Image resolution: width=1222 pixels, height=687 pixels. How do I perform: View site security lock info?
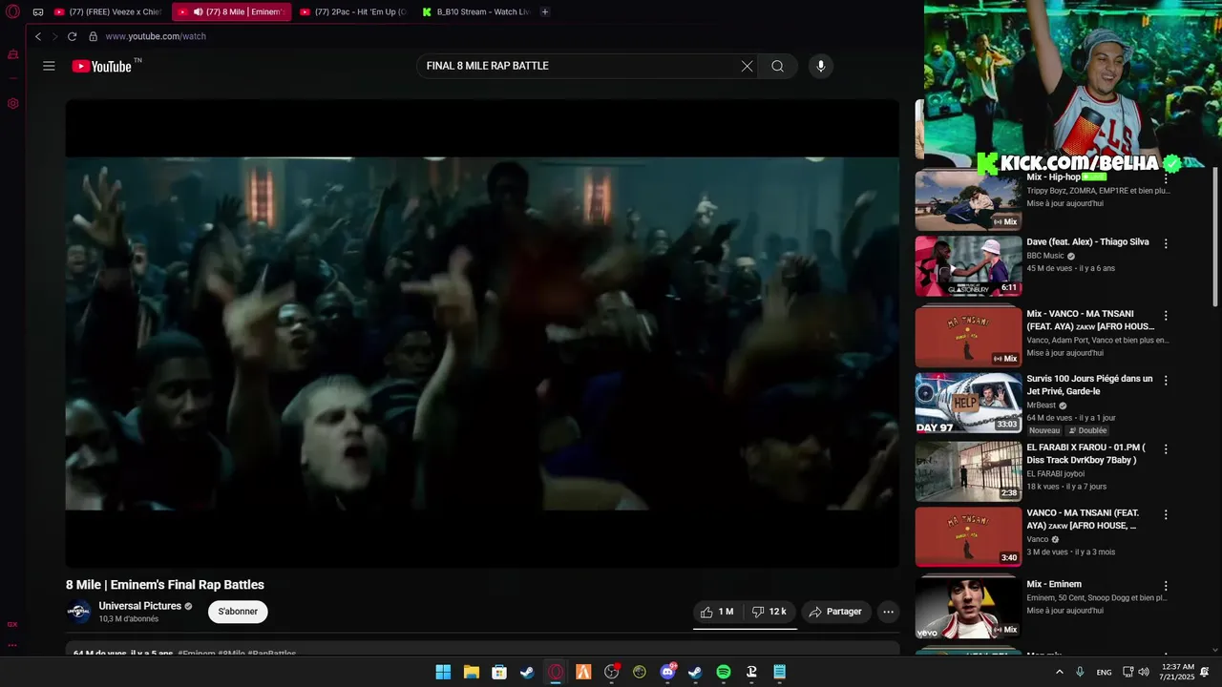click(x=94, y=36)
